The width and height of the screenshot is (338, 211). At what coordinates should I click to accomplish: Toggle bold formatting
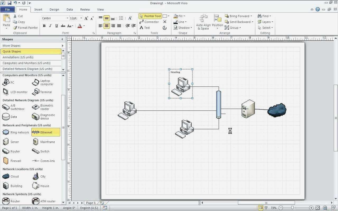pos(44,26)
